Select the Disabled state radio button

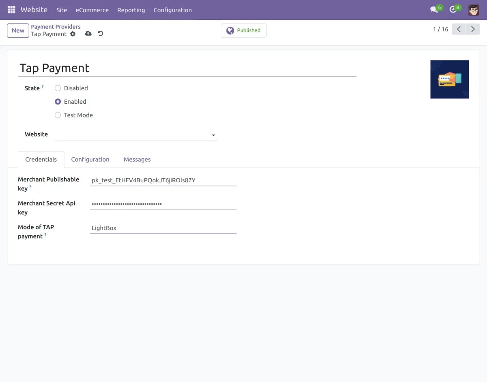(x=58, y=88)
